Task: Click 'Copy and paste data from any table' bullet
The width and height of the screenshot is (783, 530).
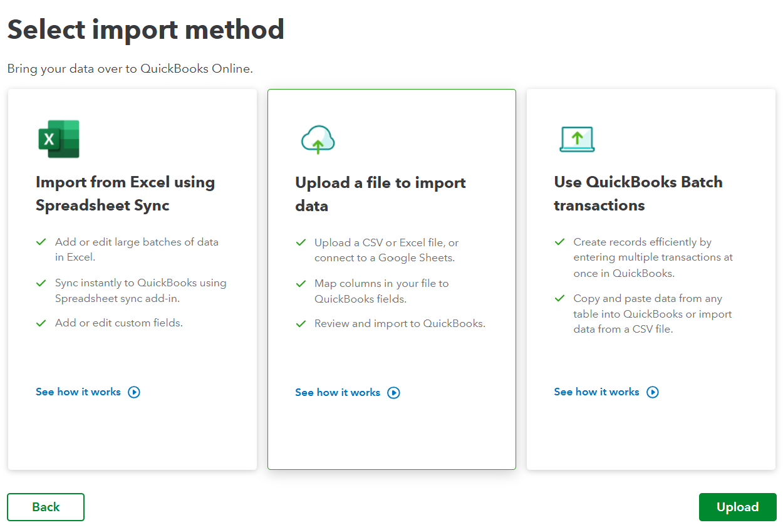Action: 653,314
